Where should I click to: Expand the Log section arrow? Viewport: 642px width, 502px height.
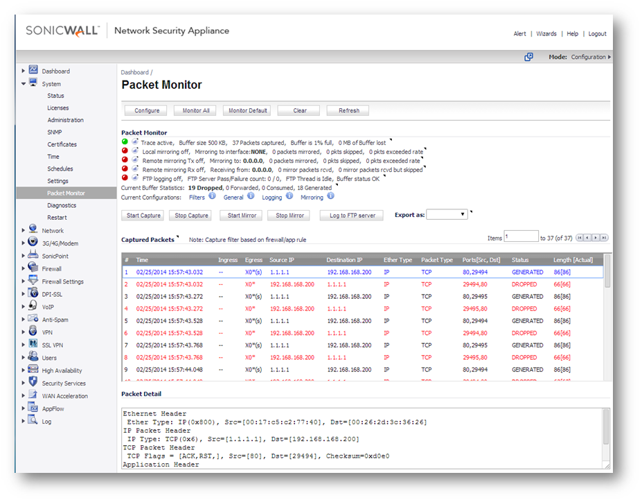click(x=23, y=421)
